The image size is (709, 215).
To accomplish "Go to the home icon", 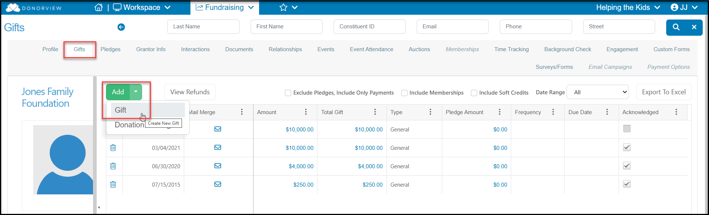I will 99,7.
